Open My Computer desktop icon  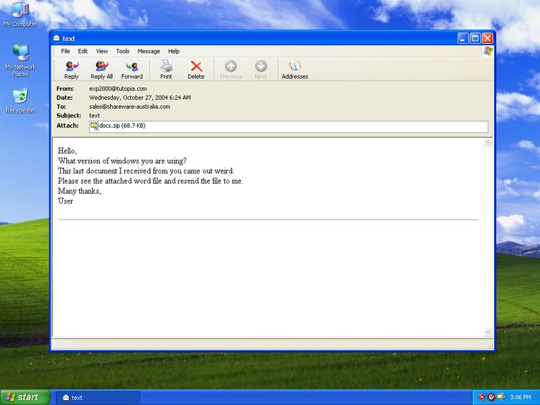(x=20, y=13)
